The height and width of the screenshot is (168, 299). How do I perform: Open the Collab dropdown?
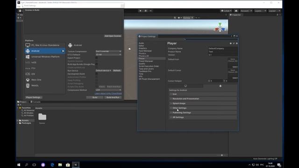point(226,11)
